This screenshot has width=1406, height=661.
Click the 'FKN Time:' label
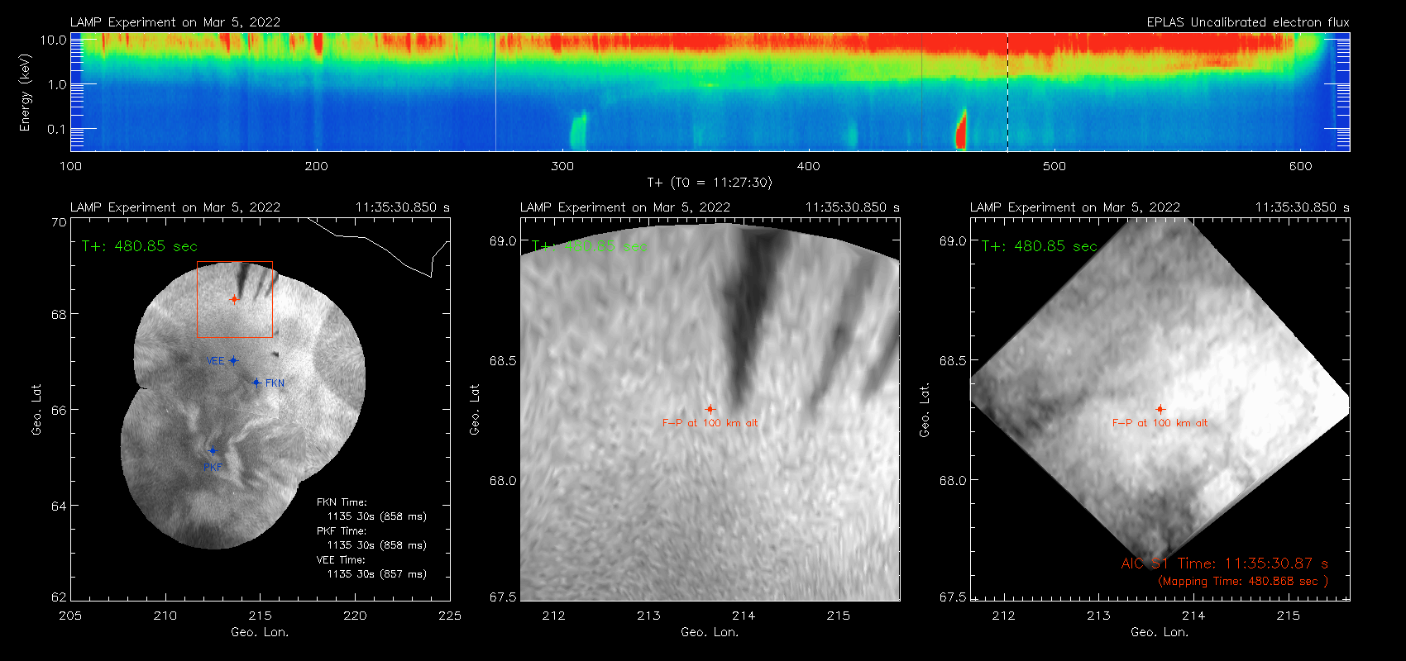(342, 502)
